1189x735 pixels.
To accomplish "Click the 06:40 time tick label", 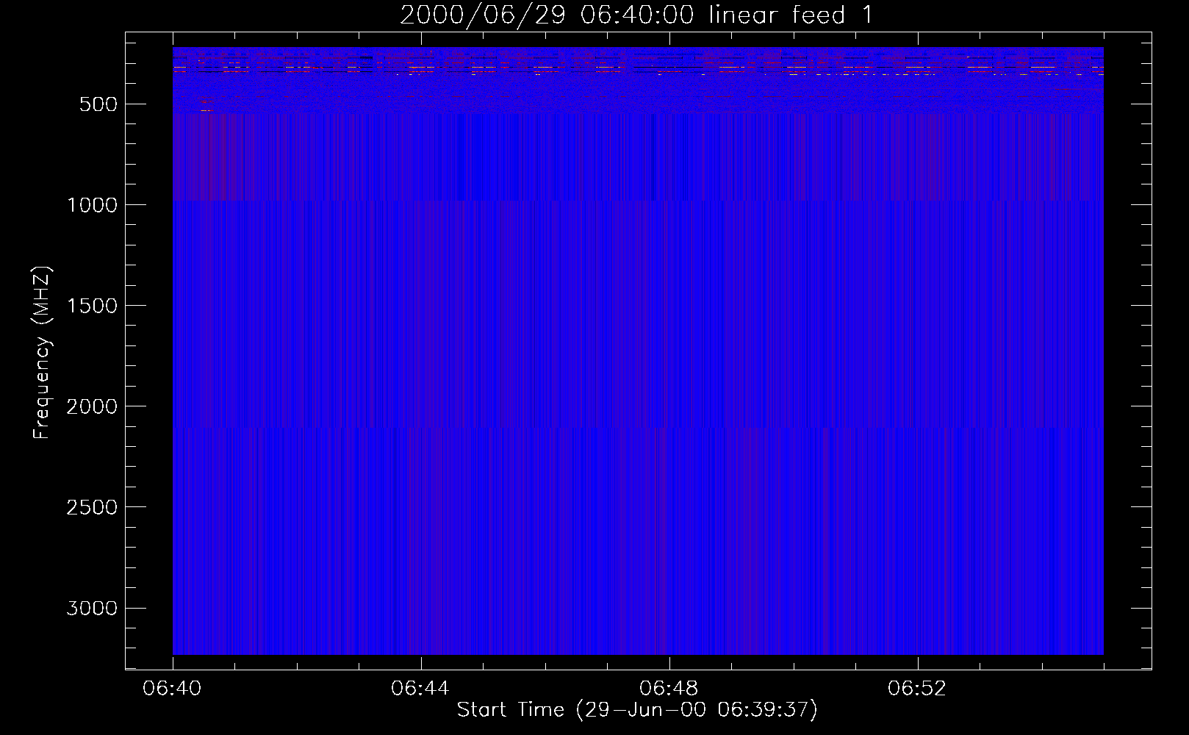I will tap(172, 689).
